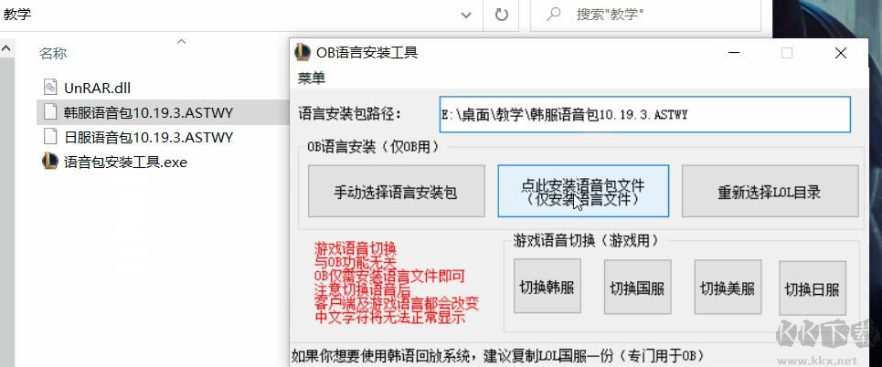Click the 名称 column header
Viewport: 882px width, 367px height.
click(53, 53)
